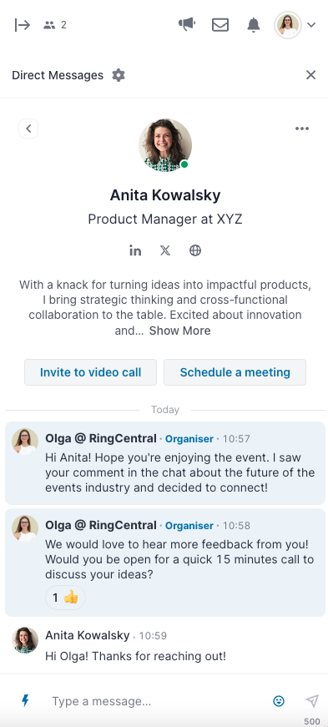Go back with the left chevron button
The image size is (328, 727).
tap(28, 129)
